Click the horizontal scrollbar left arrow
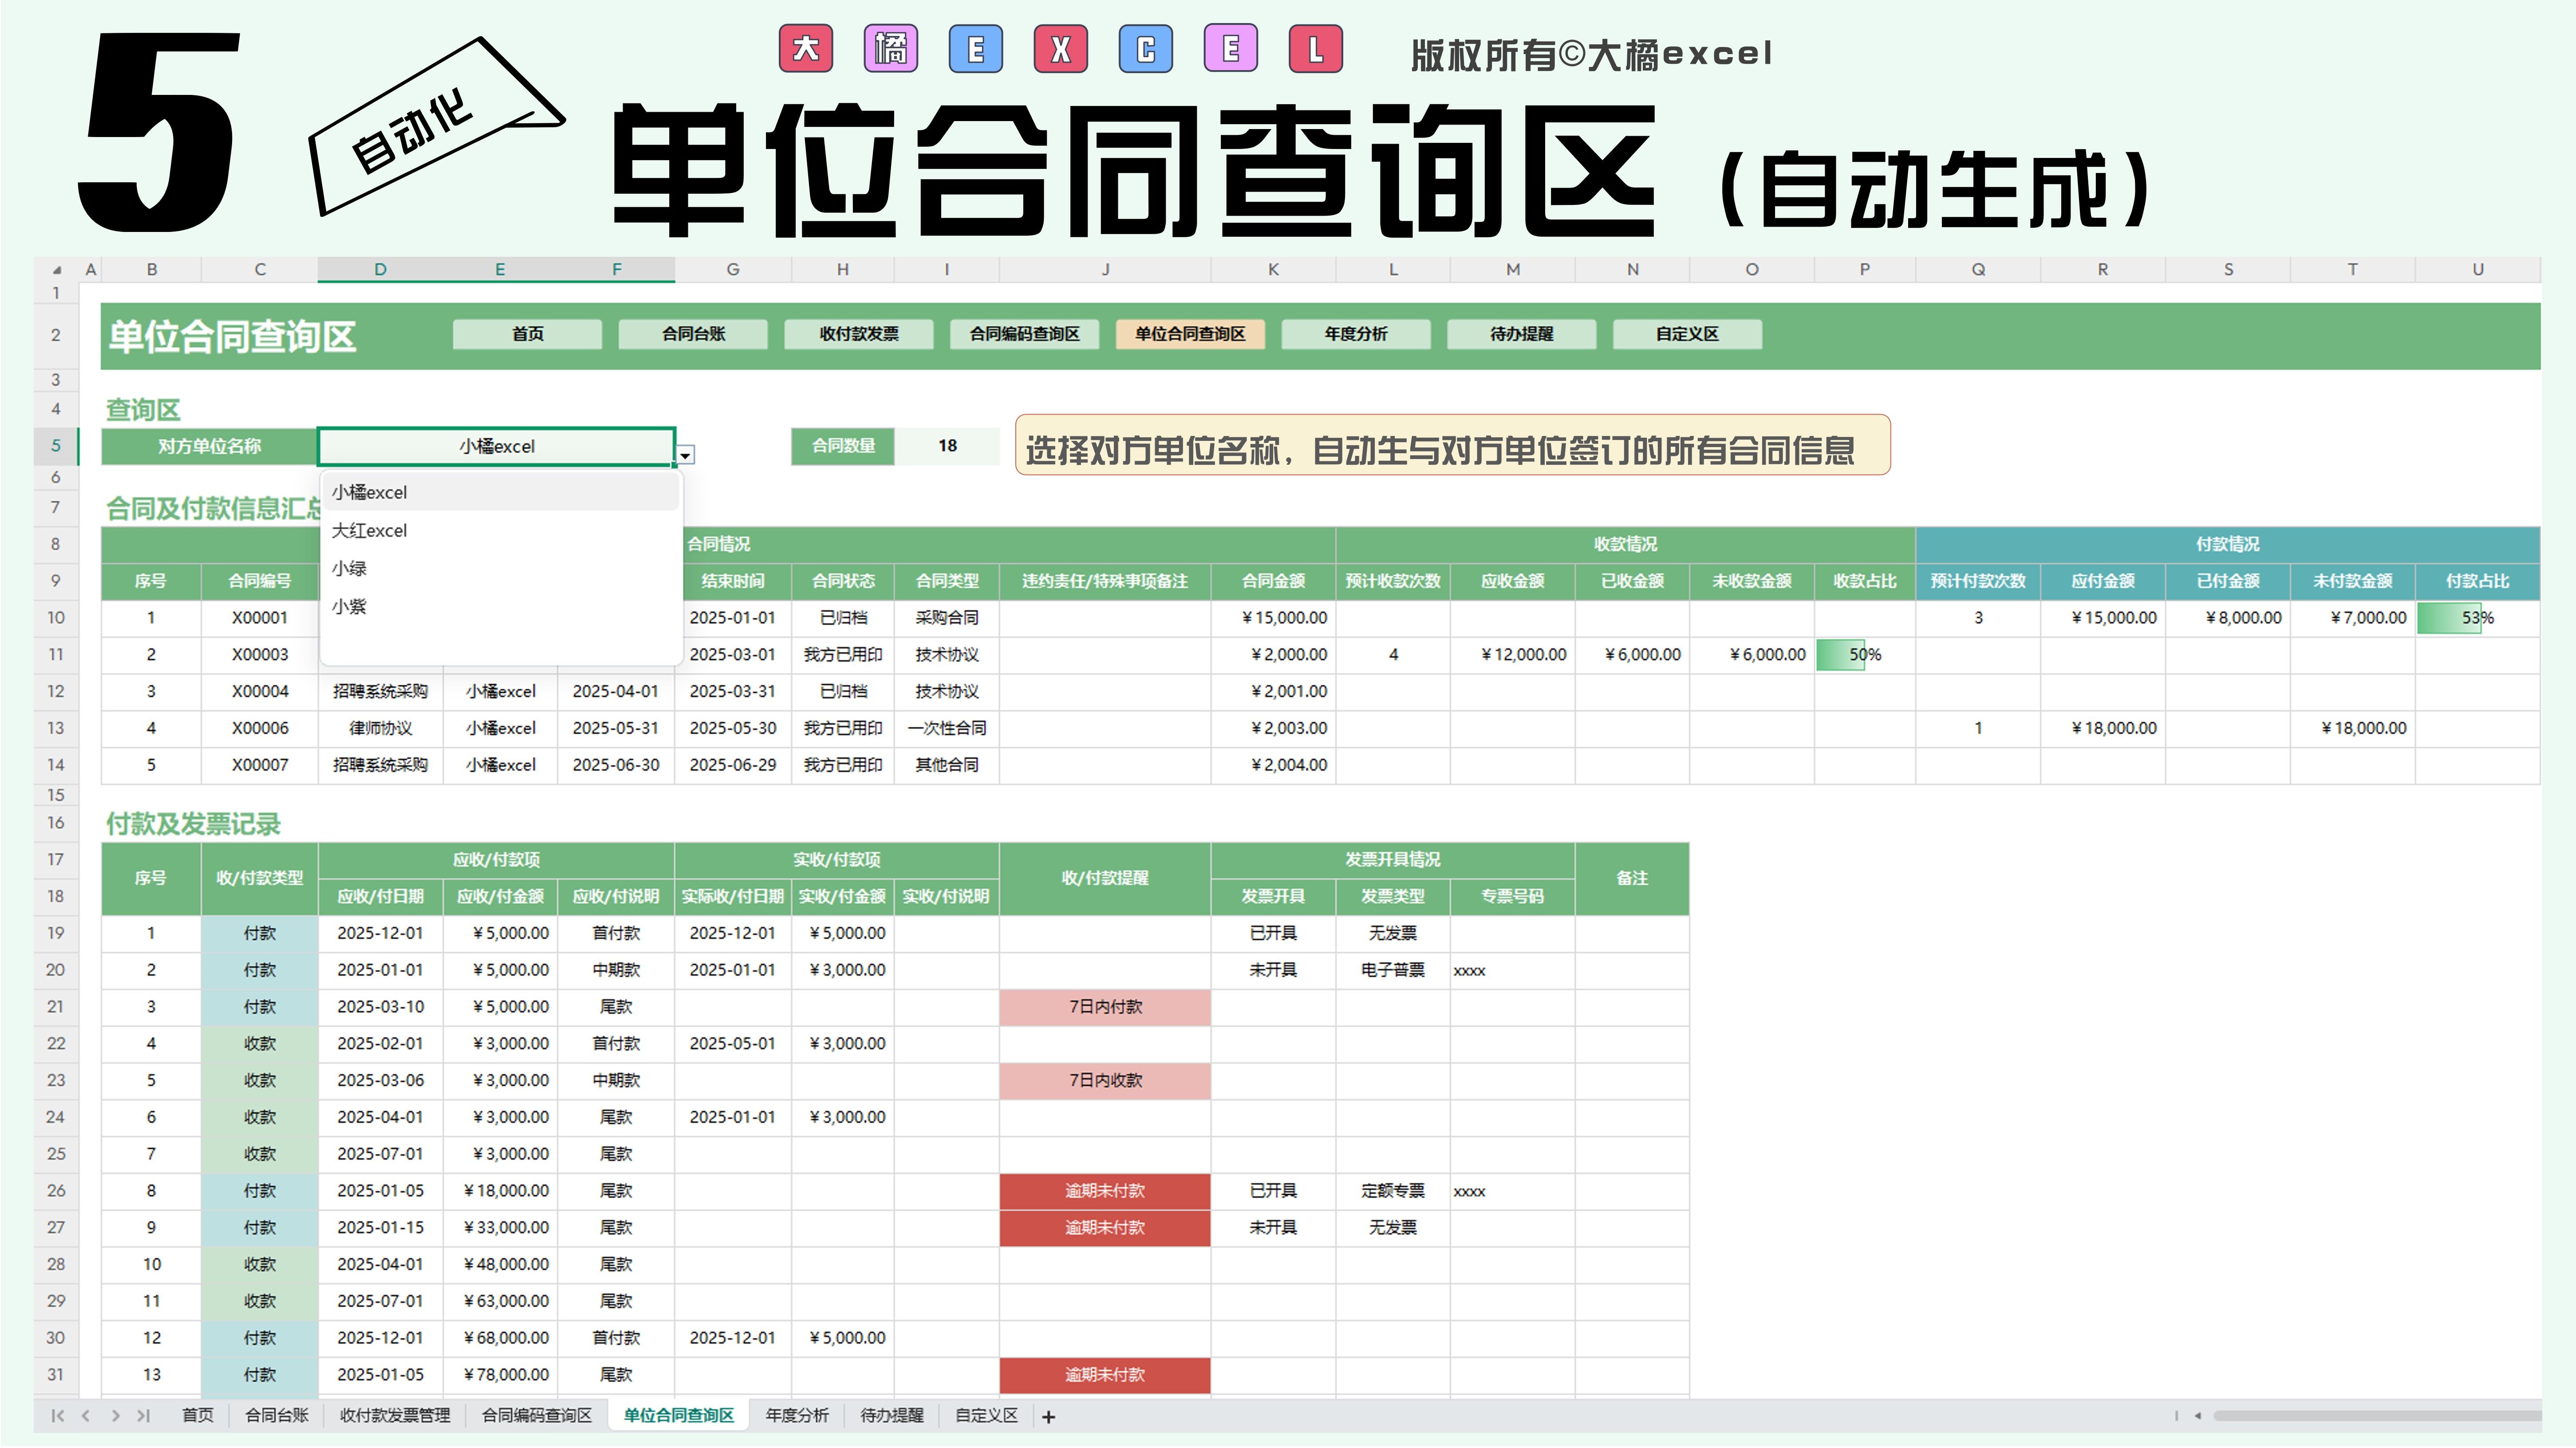The width and height of the screenshot is (2576, 1448). pyautogui.click(x=2197, y=1415)
